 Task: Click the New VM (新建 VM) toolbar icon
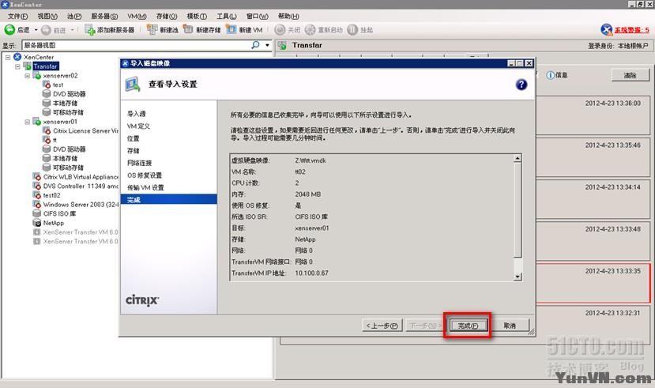[231, 30]
